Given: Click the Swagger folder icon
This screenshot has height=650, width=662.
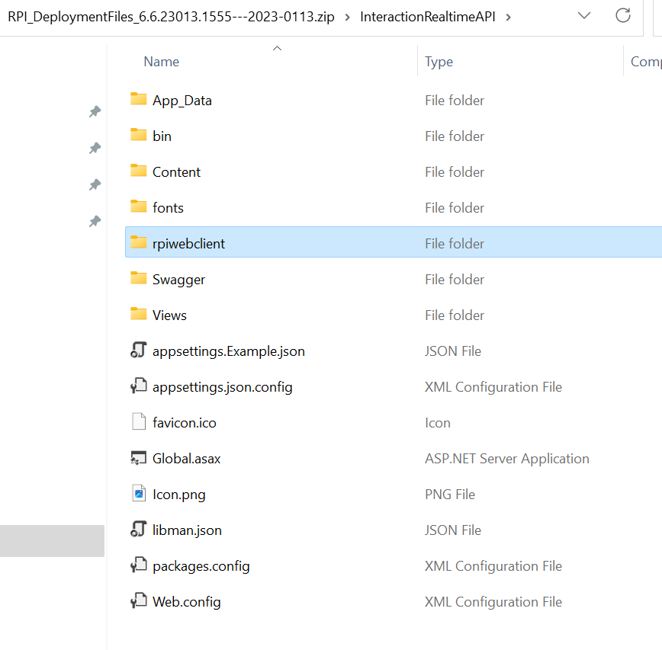Looking at the screenshot, I should (138, 279).
